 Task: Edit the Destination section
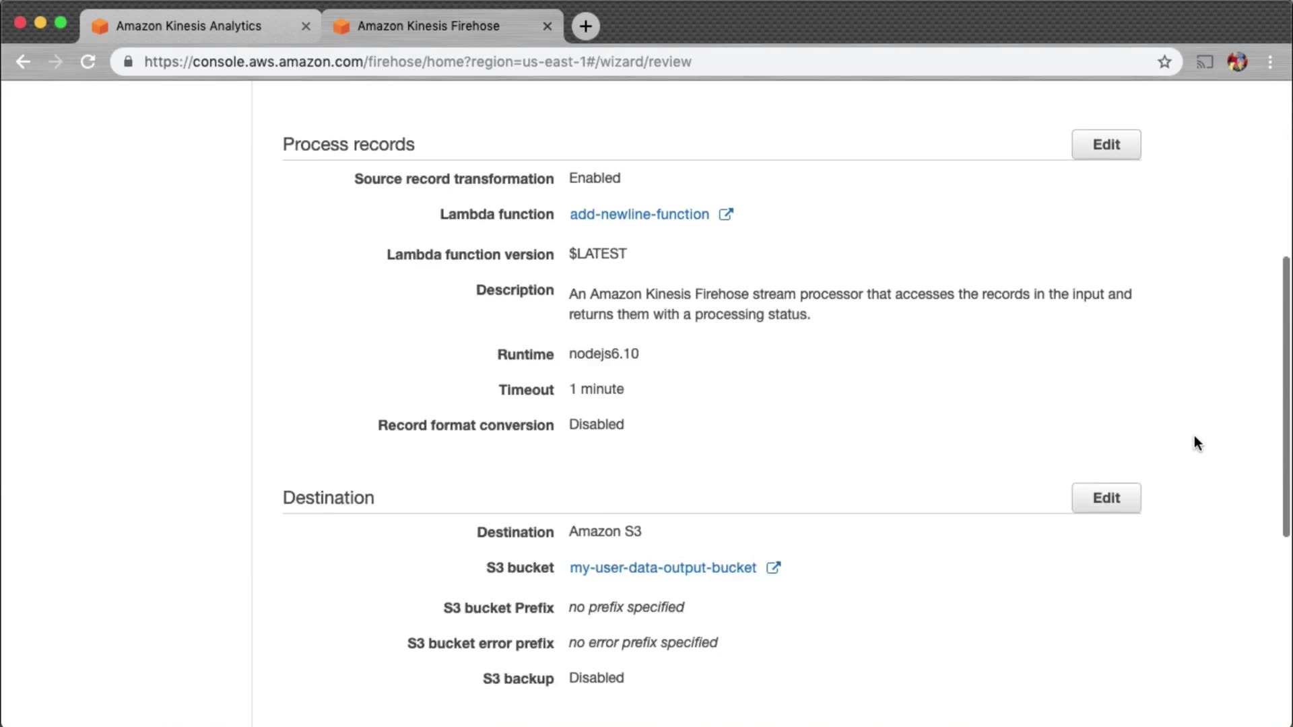tap(1106, 498)
